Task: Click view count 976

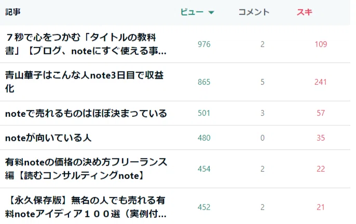Action: pos(204,44)
